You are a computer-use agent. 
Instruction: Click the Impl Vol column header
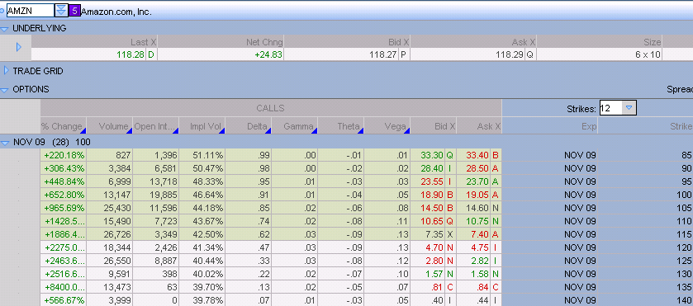pyautogui.click(x=202, y=127)
